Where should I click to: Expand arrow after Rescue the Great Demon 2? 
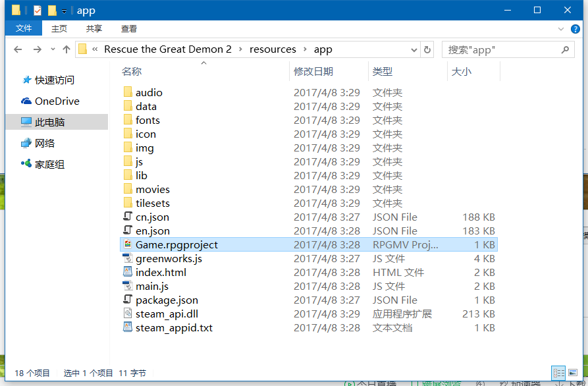coord(240,49)
